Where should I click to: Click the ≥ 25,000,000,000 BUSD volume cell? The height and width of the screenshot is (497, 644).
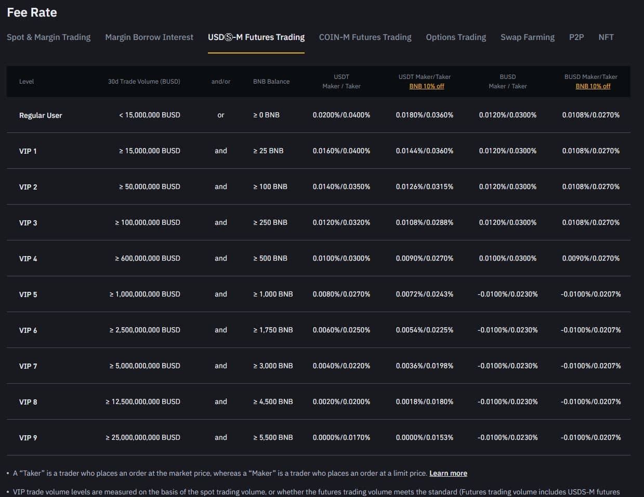click(143, 437)
